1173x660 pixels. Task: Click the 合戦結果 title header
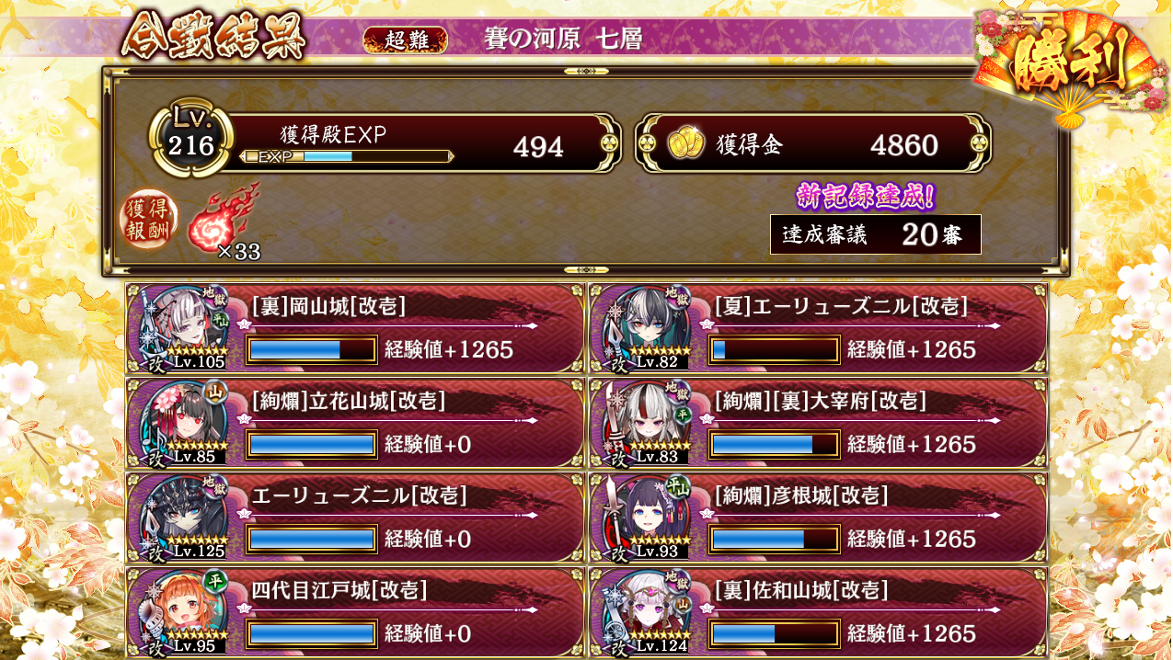(213, 37)
